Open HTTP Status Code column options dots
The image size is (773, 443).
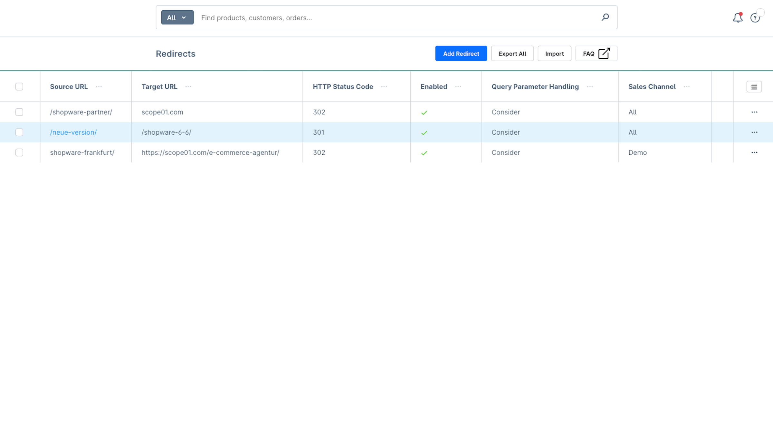point(384,86)
